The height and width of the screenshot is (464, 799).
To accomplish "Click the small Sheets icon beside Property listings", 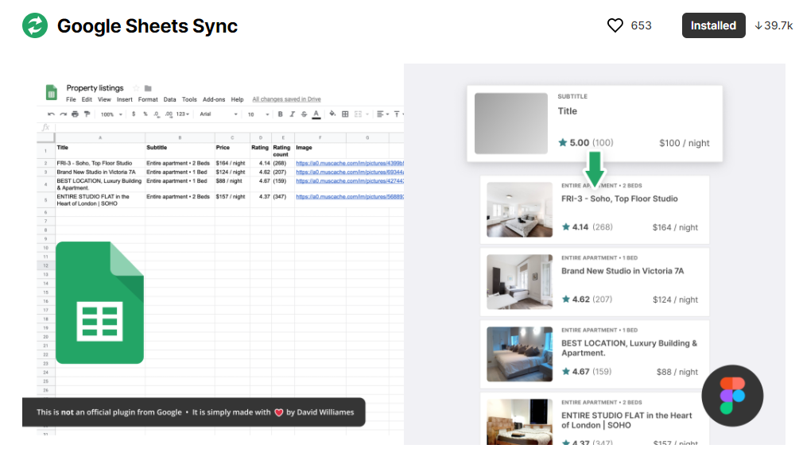I will click(x=51, y=91).
